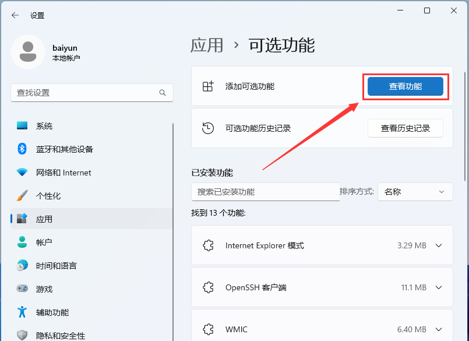This screenshot has height=341, width=469.
Task: Click the gear icon beside OpenSSH 客户端
Action: point(208,287)
